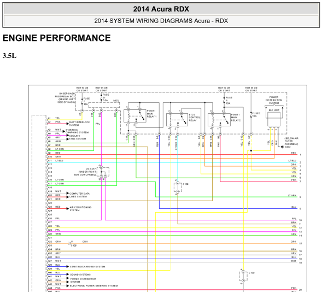This screenshot has width=328, height=292.
Task: Click the 'C125' connector label
Action: click(74, 246)
